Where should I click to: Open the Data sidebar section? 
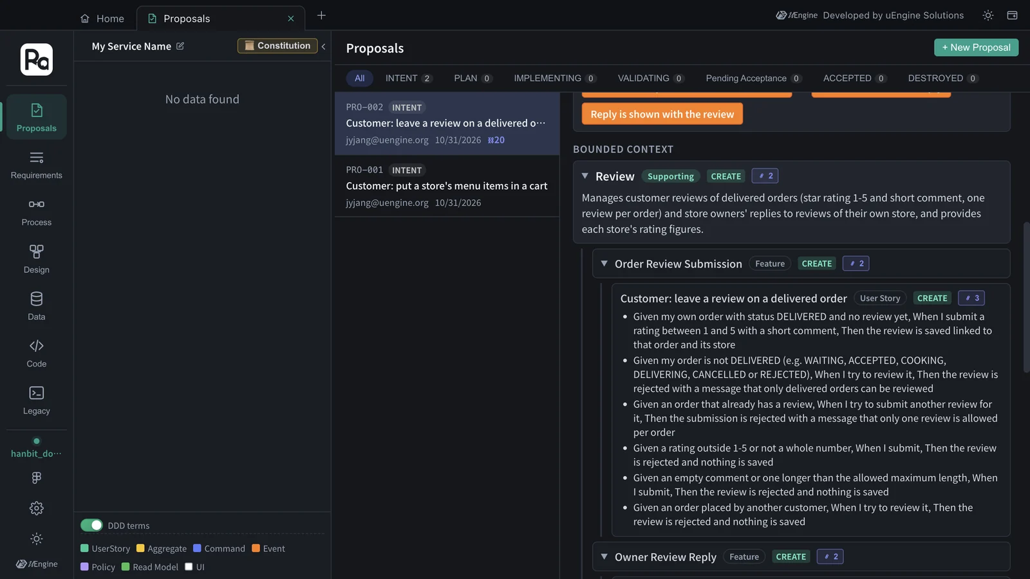[37, 306]
